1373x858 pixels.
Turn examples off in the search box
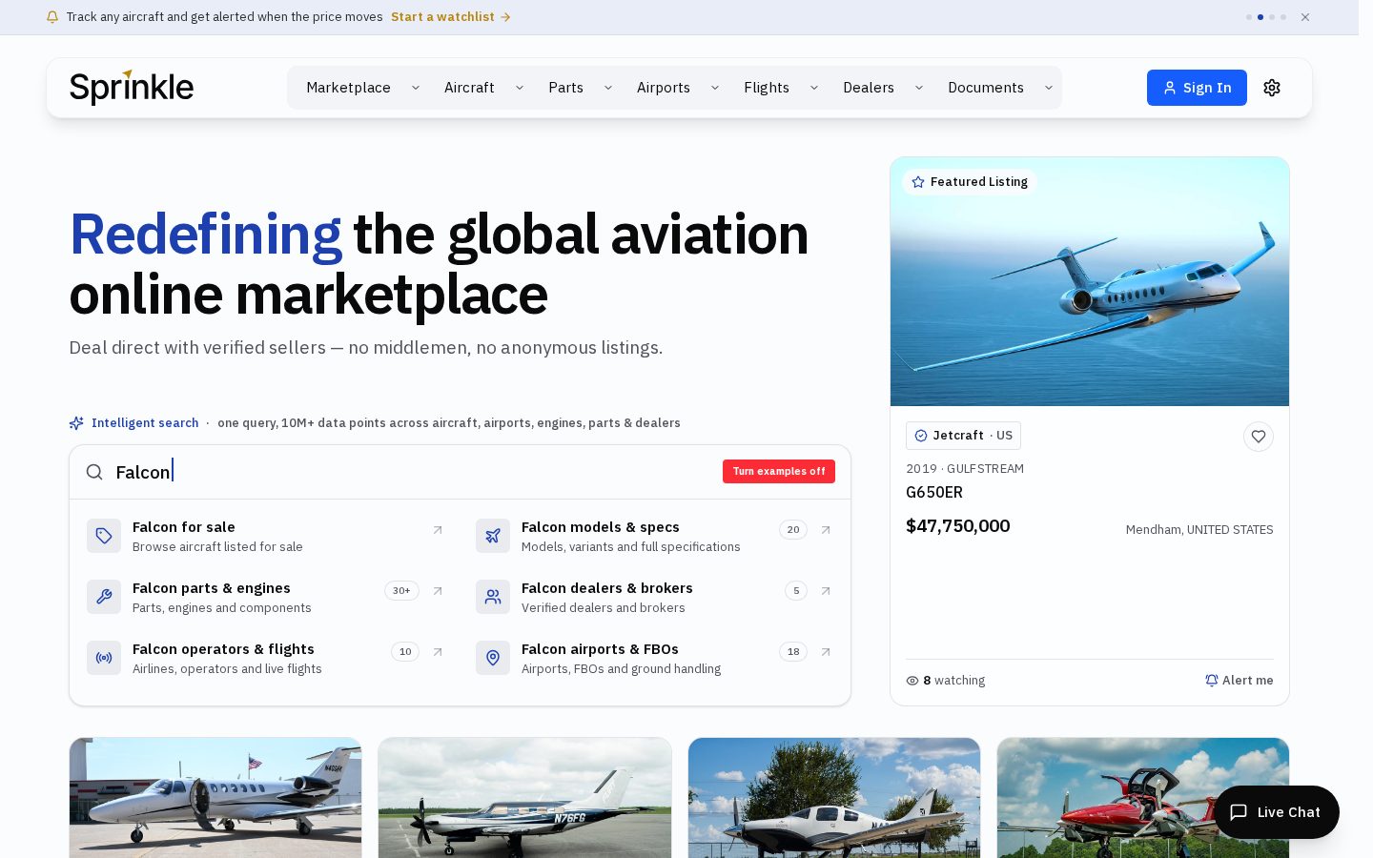(779, 472)
